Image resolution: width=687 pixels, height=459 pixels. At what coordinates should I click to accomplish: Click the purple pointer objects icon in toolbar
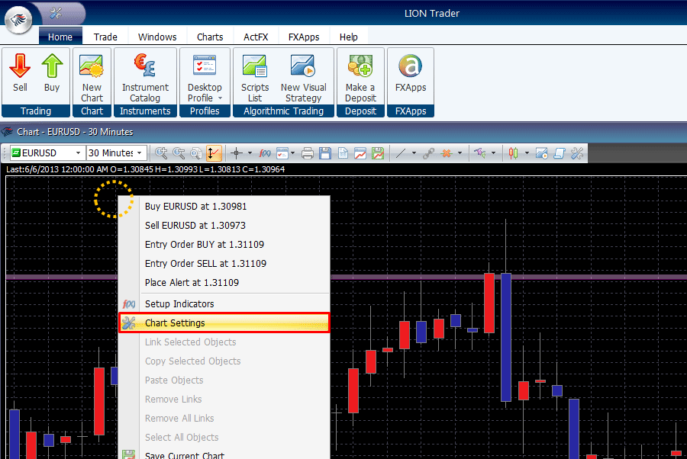click(480, 152)
